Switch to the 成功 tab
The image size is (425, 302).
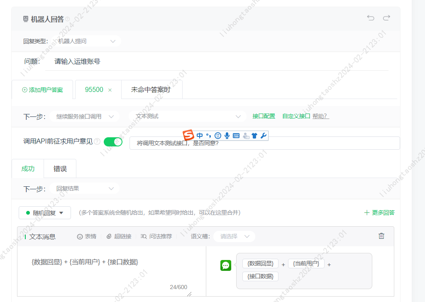[28, 168]
